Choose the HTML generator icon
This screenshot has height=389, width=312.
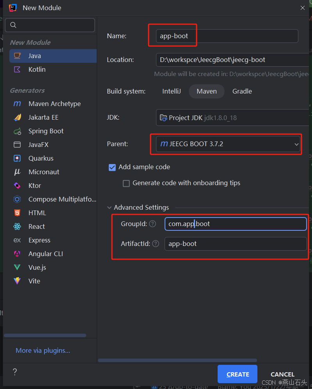tap(17, 213)
